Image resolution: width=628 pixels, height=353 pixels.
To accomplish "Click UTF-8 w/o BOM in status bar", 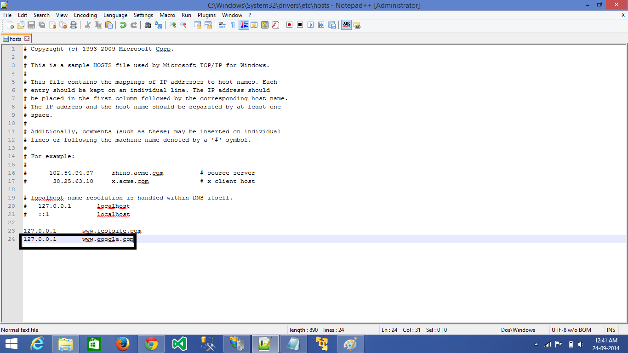I will click(x=571, y=330).
